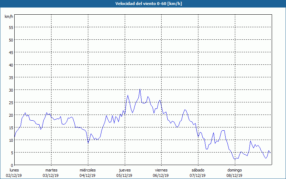Click the 40 y-axis label
The height and width of the screenshot is (179, 286).
pyautogui.click(x=11, y=65)
